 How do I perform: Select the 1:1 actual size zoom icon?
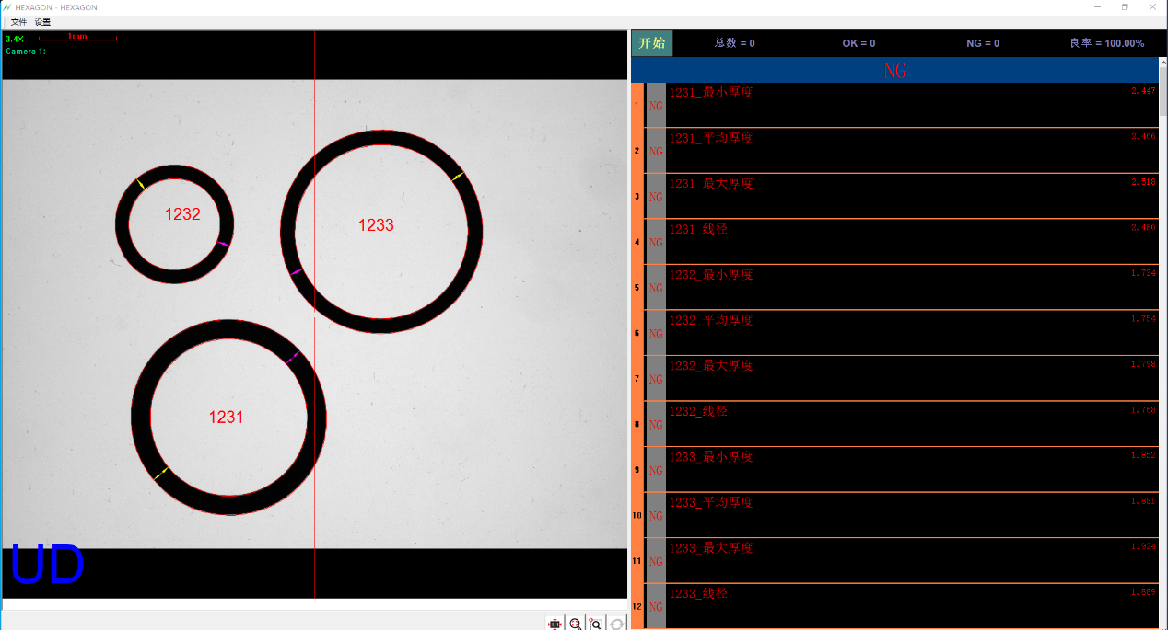(555, 624)
